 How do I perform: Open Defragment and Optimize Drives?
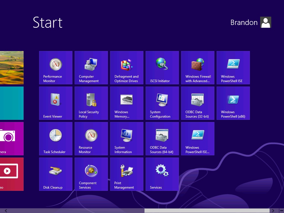click(126, 68)
